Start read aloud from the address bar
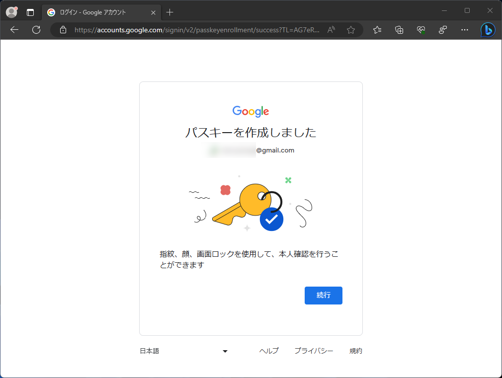 coord(331,30)
